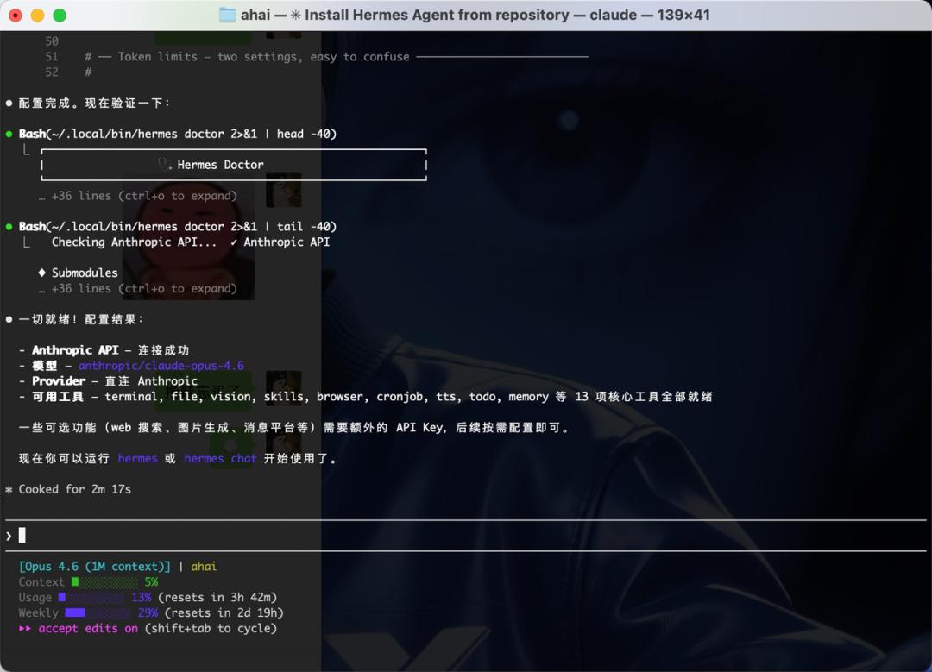Click the '(resets in 3h 42m)' usage text
The image size is (932, 672).
(x=217, y=597)
